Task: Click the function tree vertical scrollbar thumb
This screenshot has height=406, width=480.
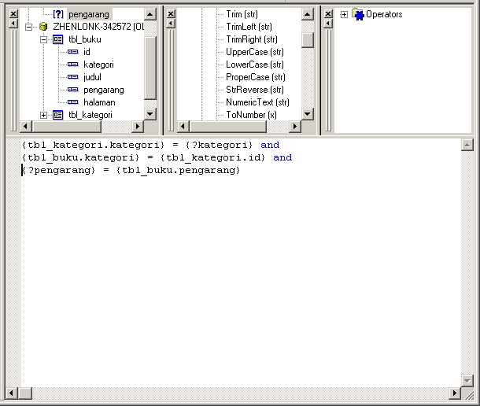Action: pyautogui.click(x=308, y=40)
